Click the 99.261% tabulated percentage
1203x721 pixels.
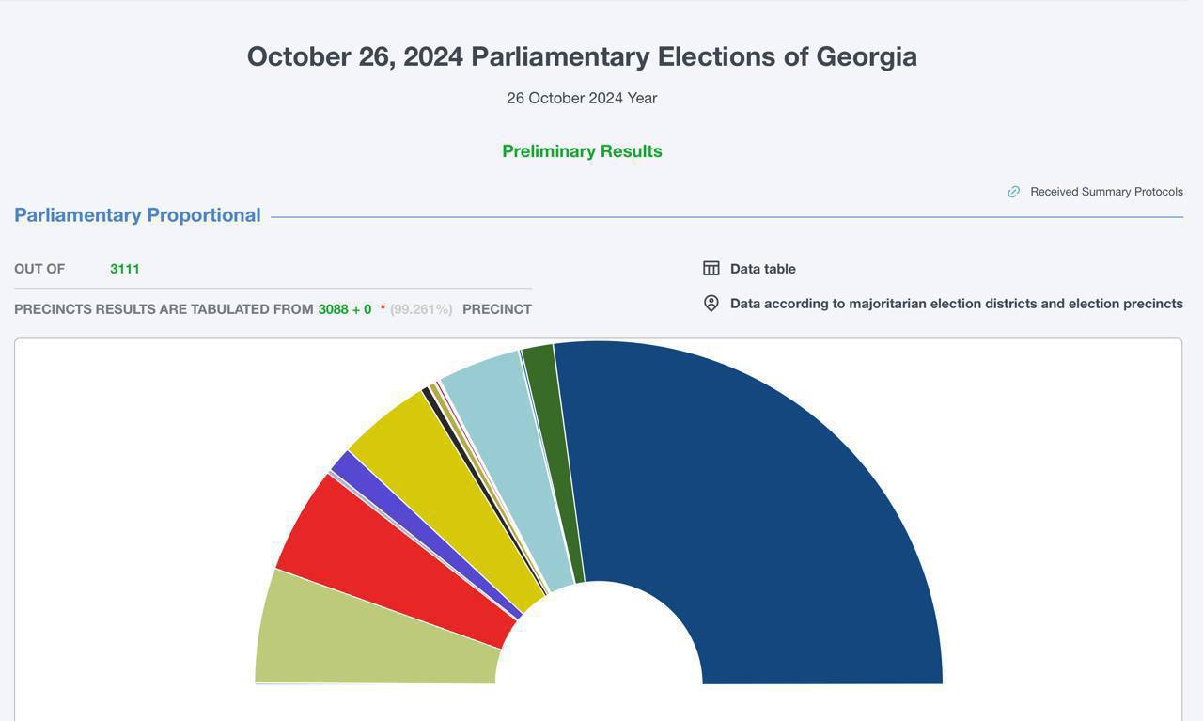(x=421, y=309)
